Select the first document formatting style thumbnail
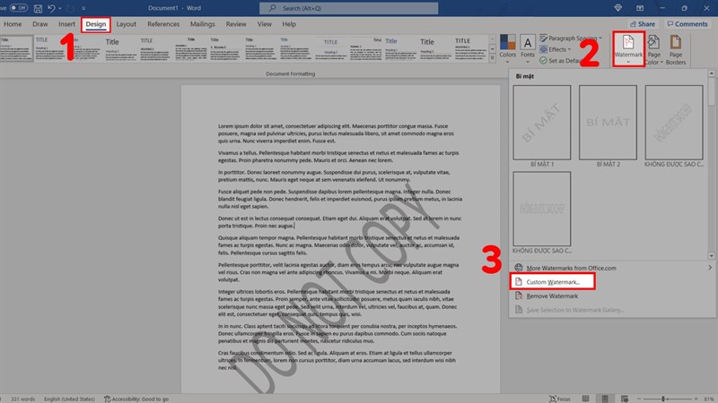 click(16, 48)
